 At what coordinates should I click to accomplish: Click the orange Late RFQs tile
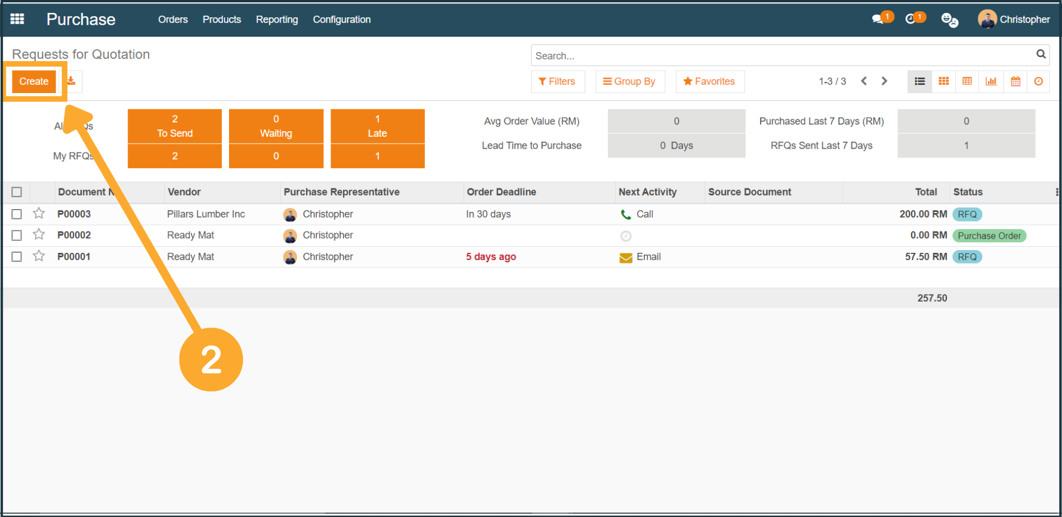[x=377, y=126]
